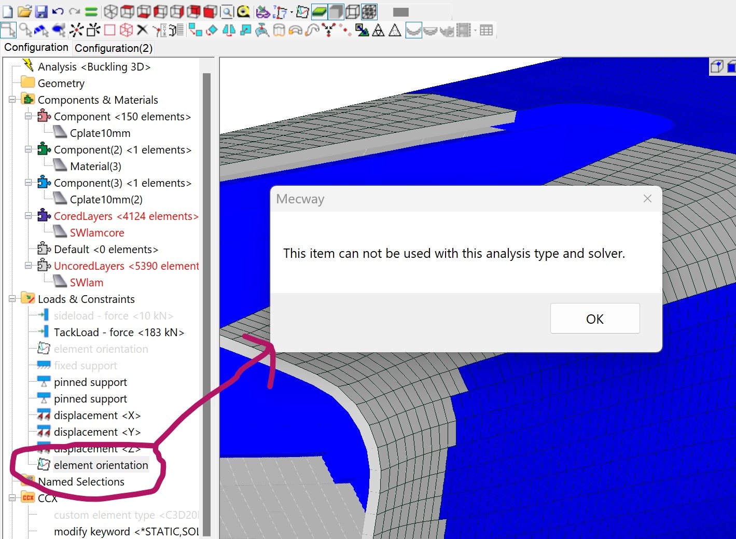Select Material(3) item
This screenshot has width=736, height=539.
[95, 167]
